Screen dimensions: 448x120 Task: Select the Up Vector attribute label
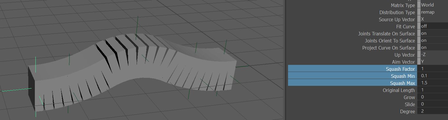tap(405, 55)
